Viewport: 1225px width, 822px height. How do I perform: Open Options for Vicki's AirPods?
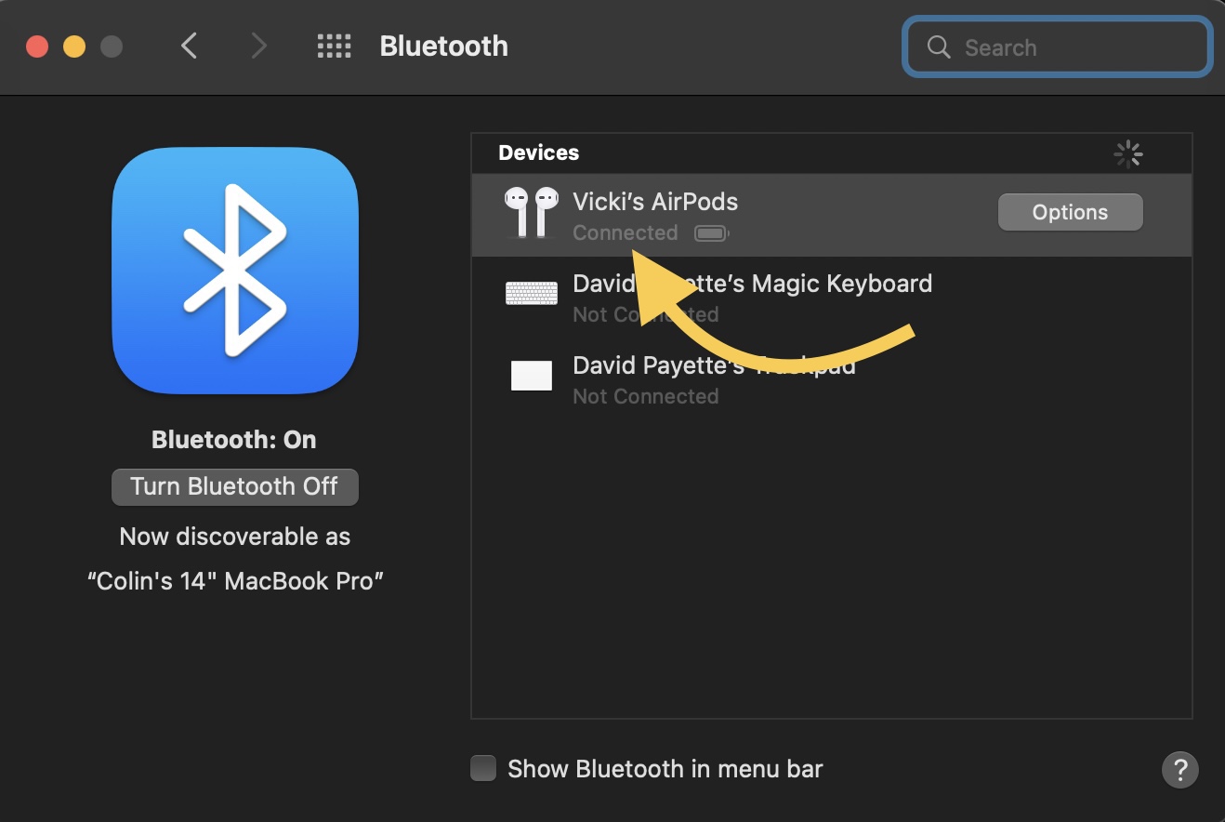(1070, 212)
